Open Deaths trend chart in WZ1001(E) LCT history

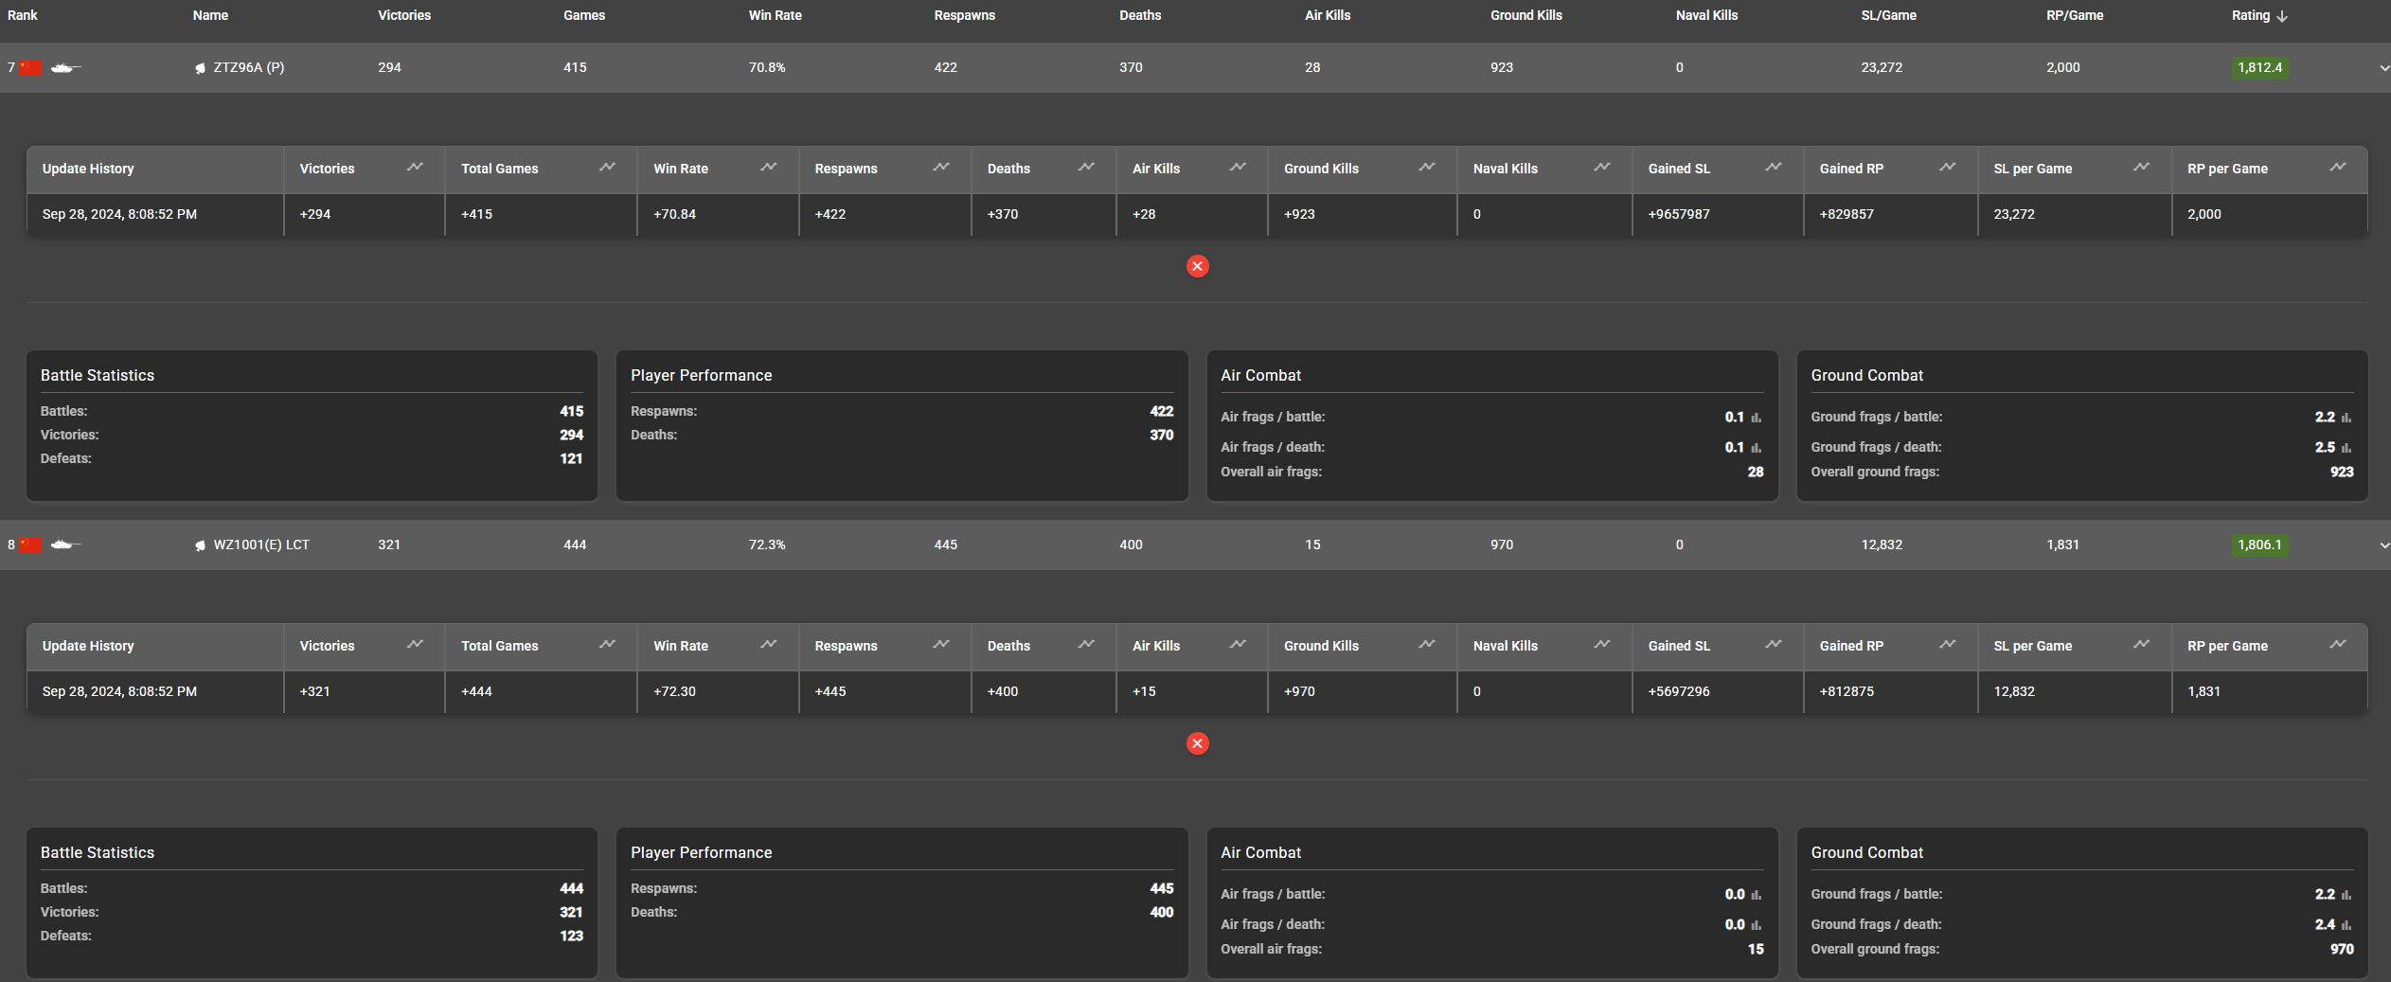point(1086,644)
